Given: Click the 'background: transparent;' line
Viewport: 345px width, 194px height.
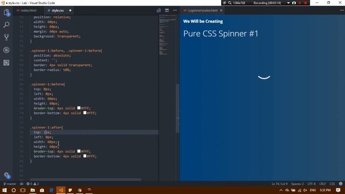Looking at the screenshot, I should (57, 36).
